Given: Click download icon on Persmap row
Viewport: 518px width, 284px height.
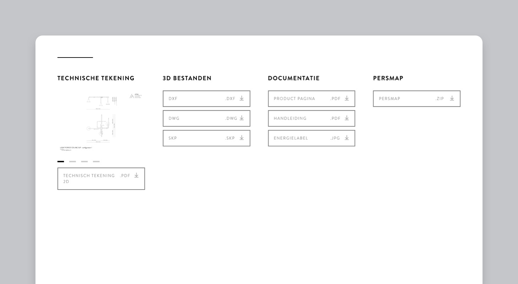Looking at the screenshot, I should click(x=452, y=98).
